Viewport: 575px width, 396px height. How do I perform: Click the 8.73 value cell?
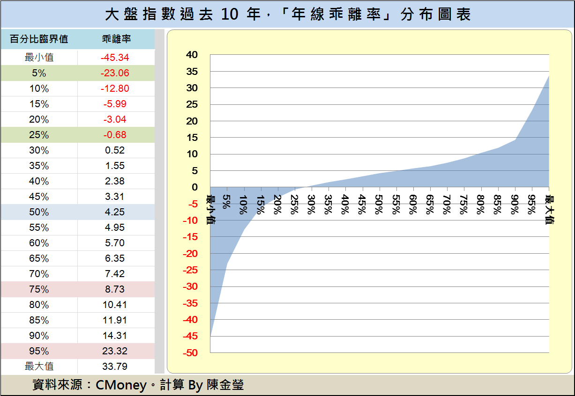[115, 289]
